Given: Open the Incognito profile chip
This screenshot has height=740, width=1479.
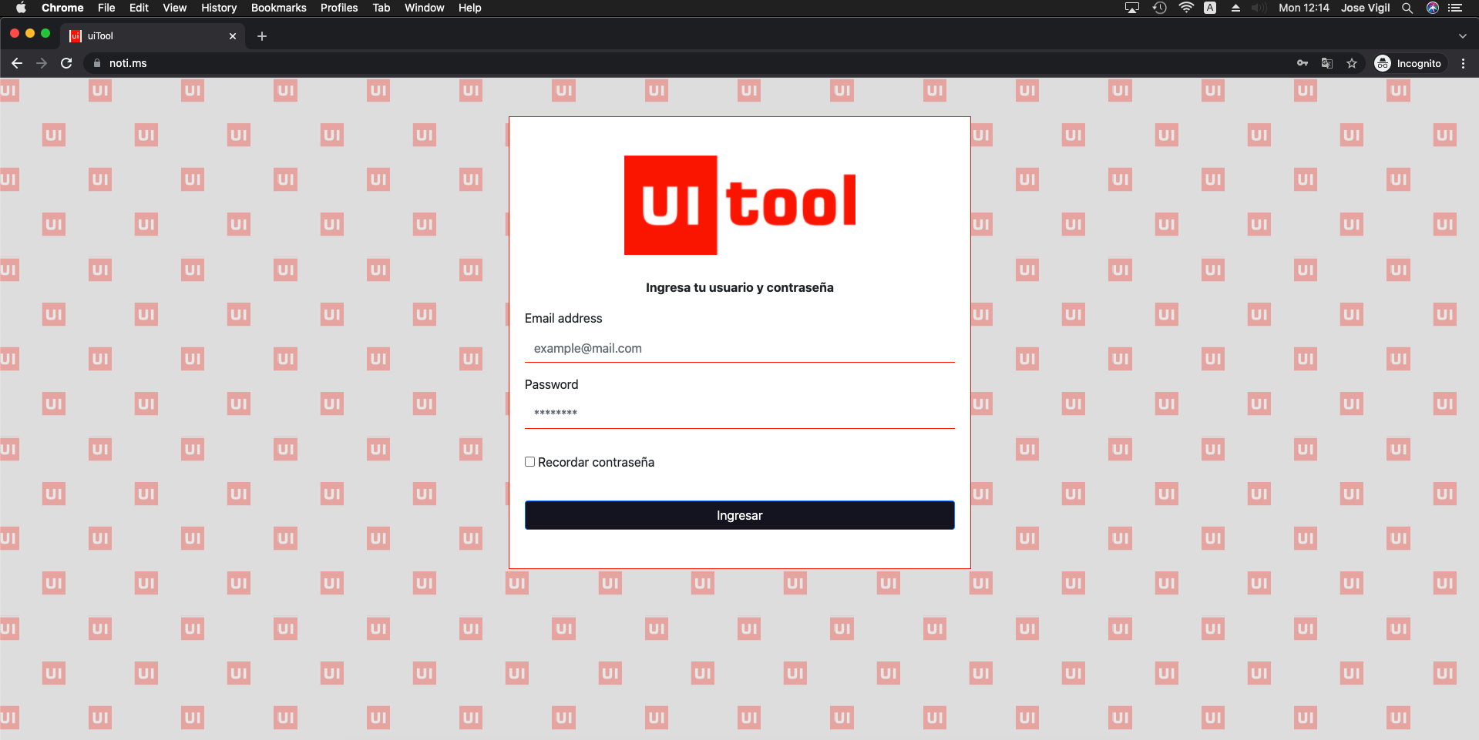Looking at the screenshot, I should click(x=1408, y=63).
